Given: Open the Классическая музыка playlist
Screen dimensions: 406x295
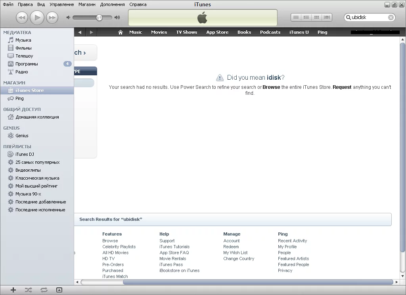Looking at the screenshot, I should 37,178.
